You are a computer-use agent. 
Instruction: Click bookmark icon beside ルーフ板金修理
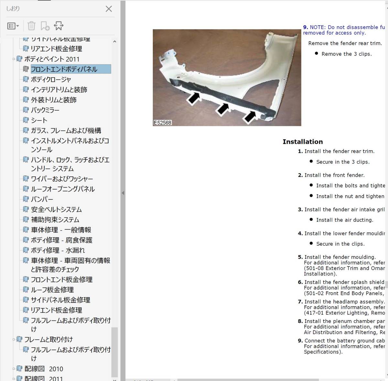(26, 290)
